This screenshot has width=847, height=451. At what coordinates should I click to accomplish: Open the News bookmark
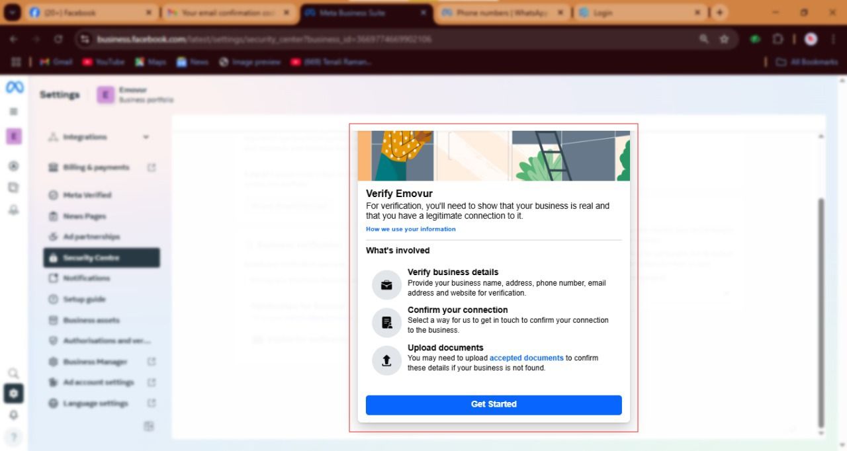[192, 62]
